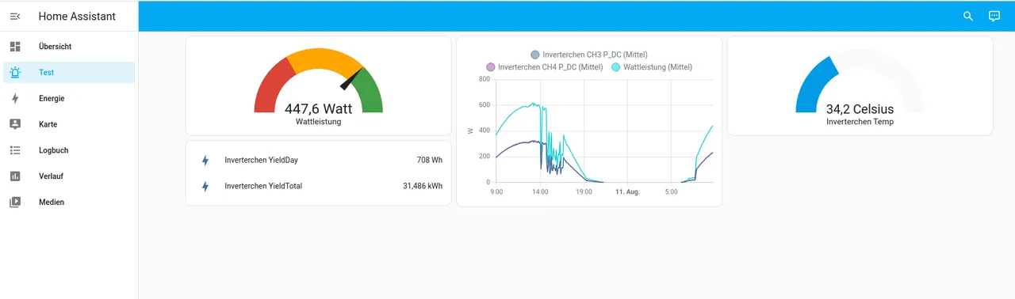The height and width of the screenshot is (299, 1015).
Task: Toggle Inverterchen CH4 P_DC legend entry
Action: (544, 67)
